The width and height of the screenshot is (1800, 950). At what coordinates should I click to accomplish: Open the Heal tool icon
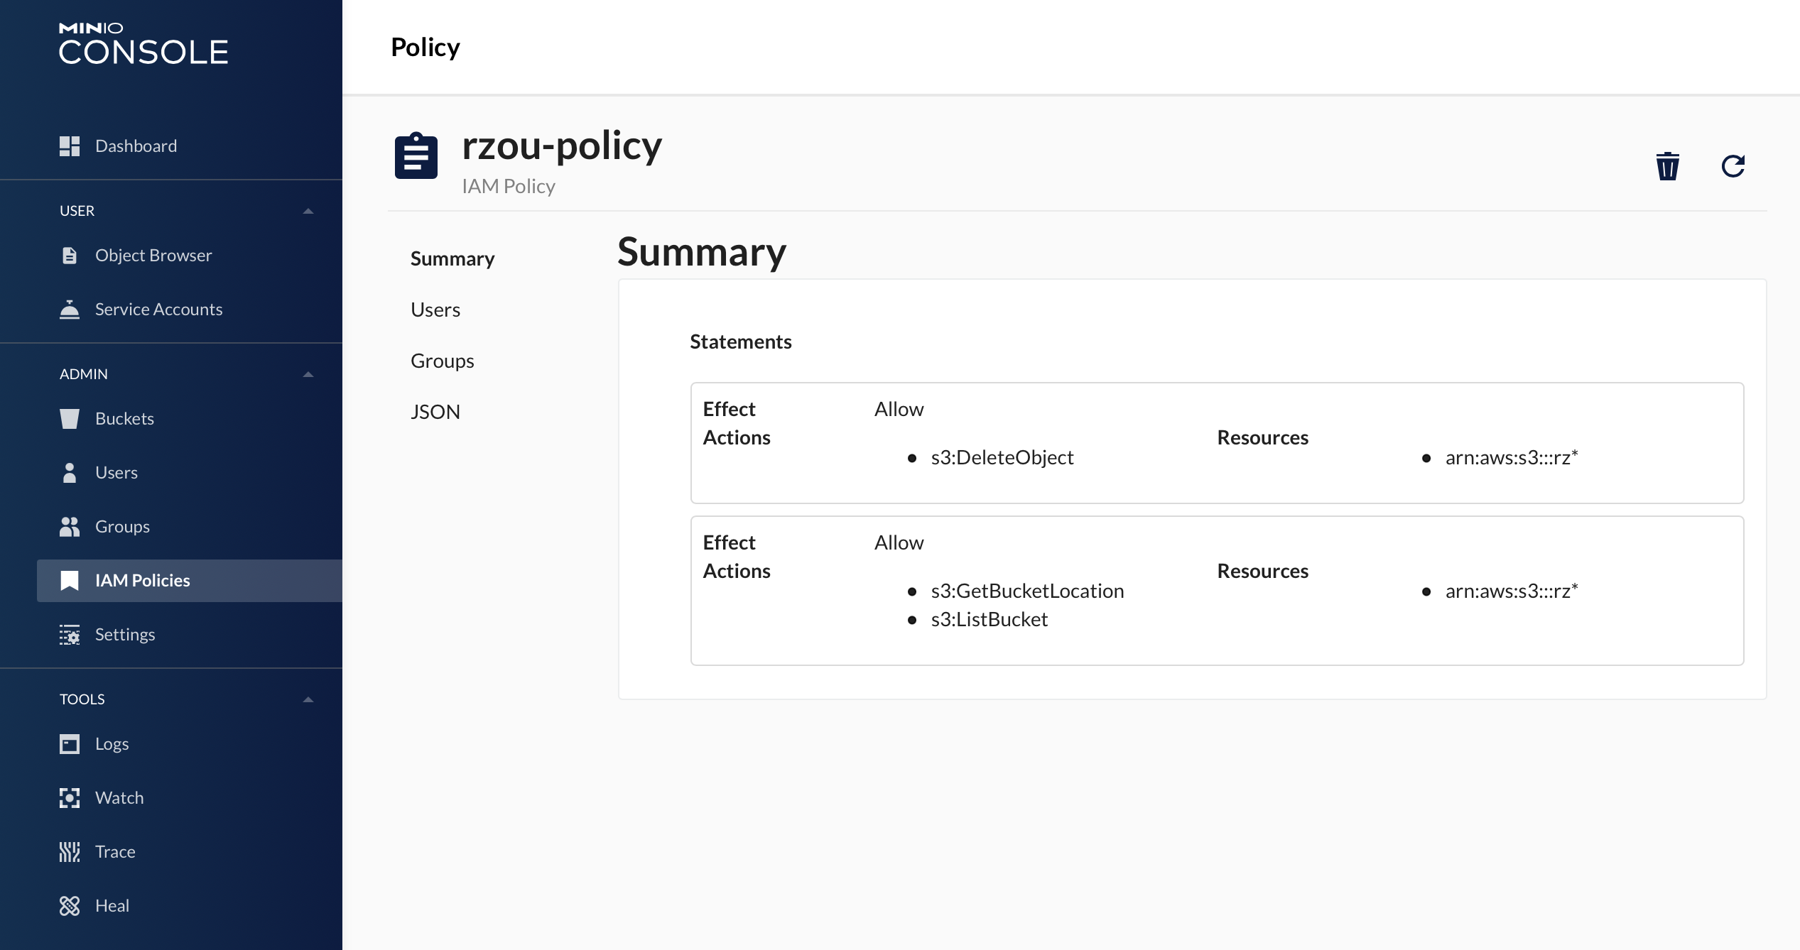click(x=70, y=906)
